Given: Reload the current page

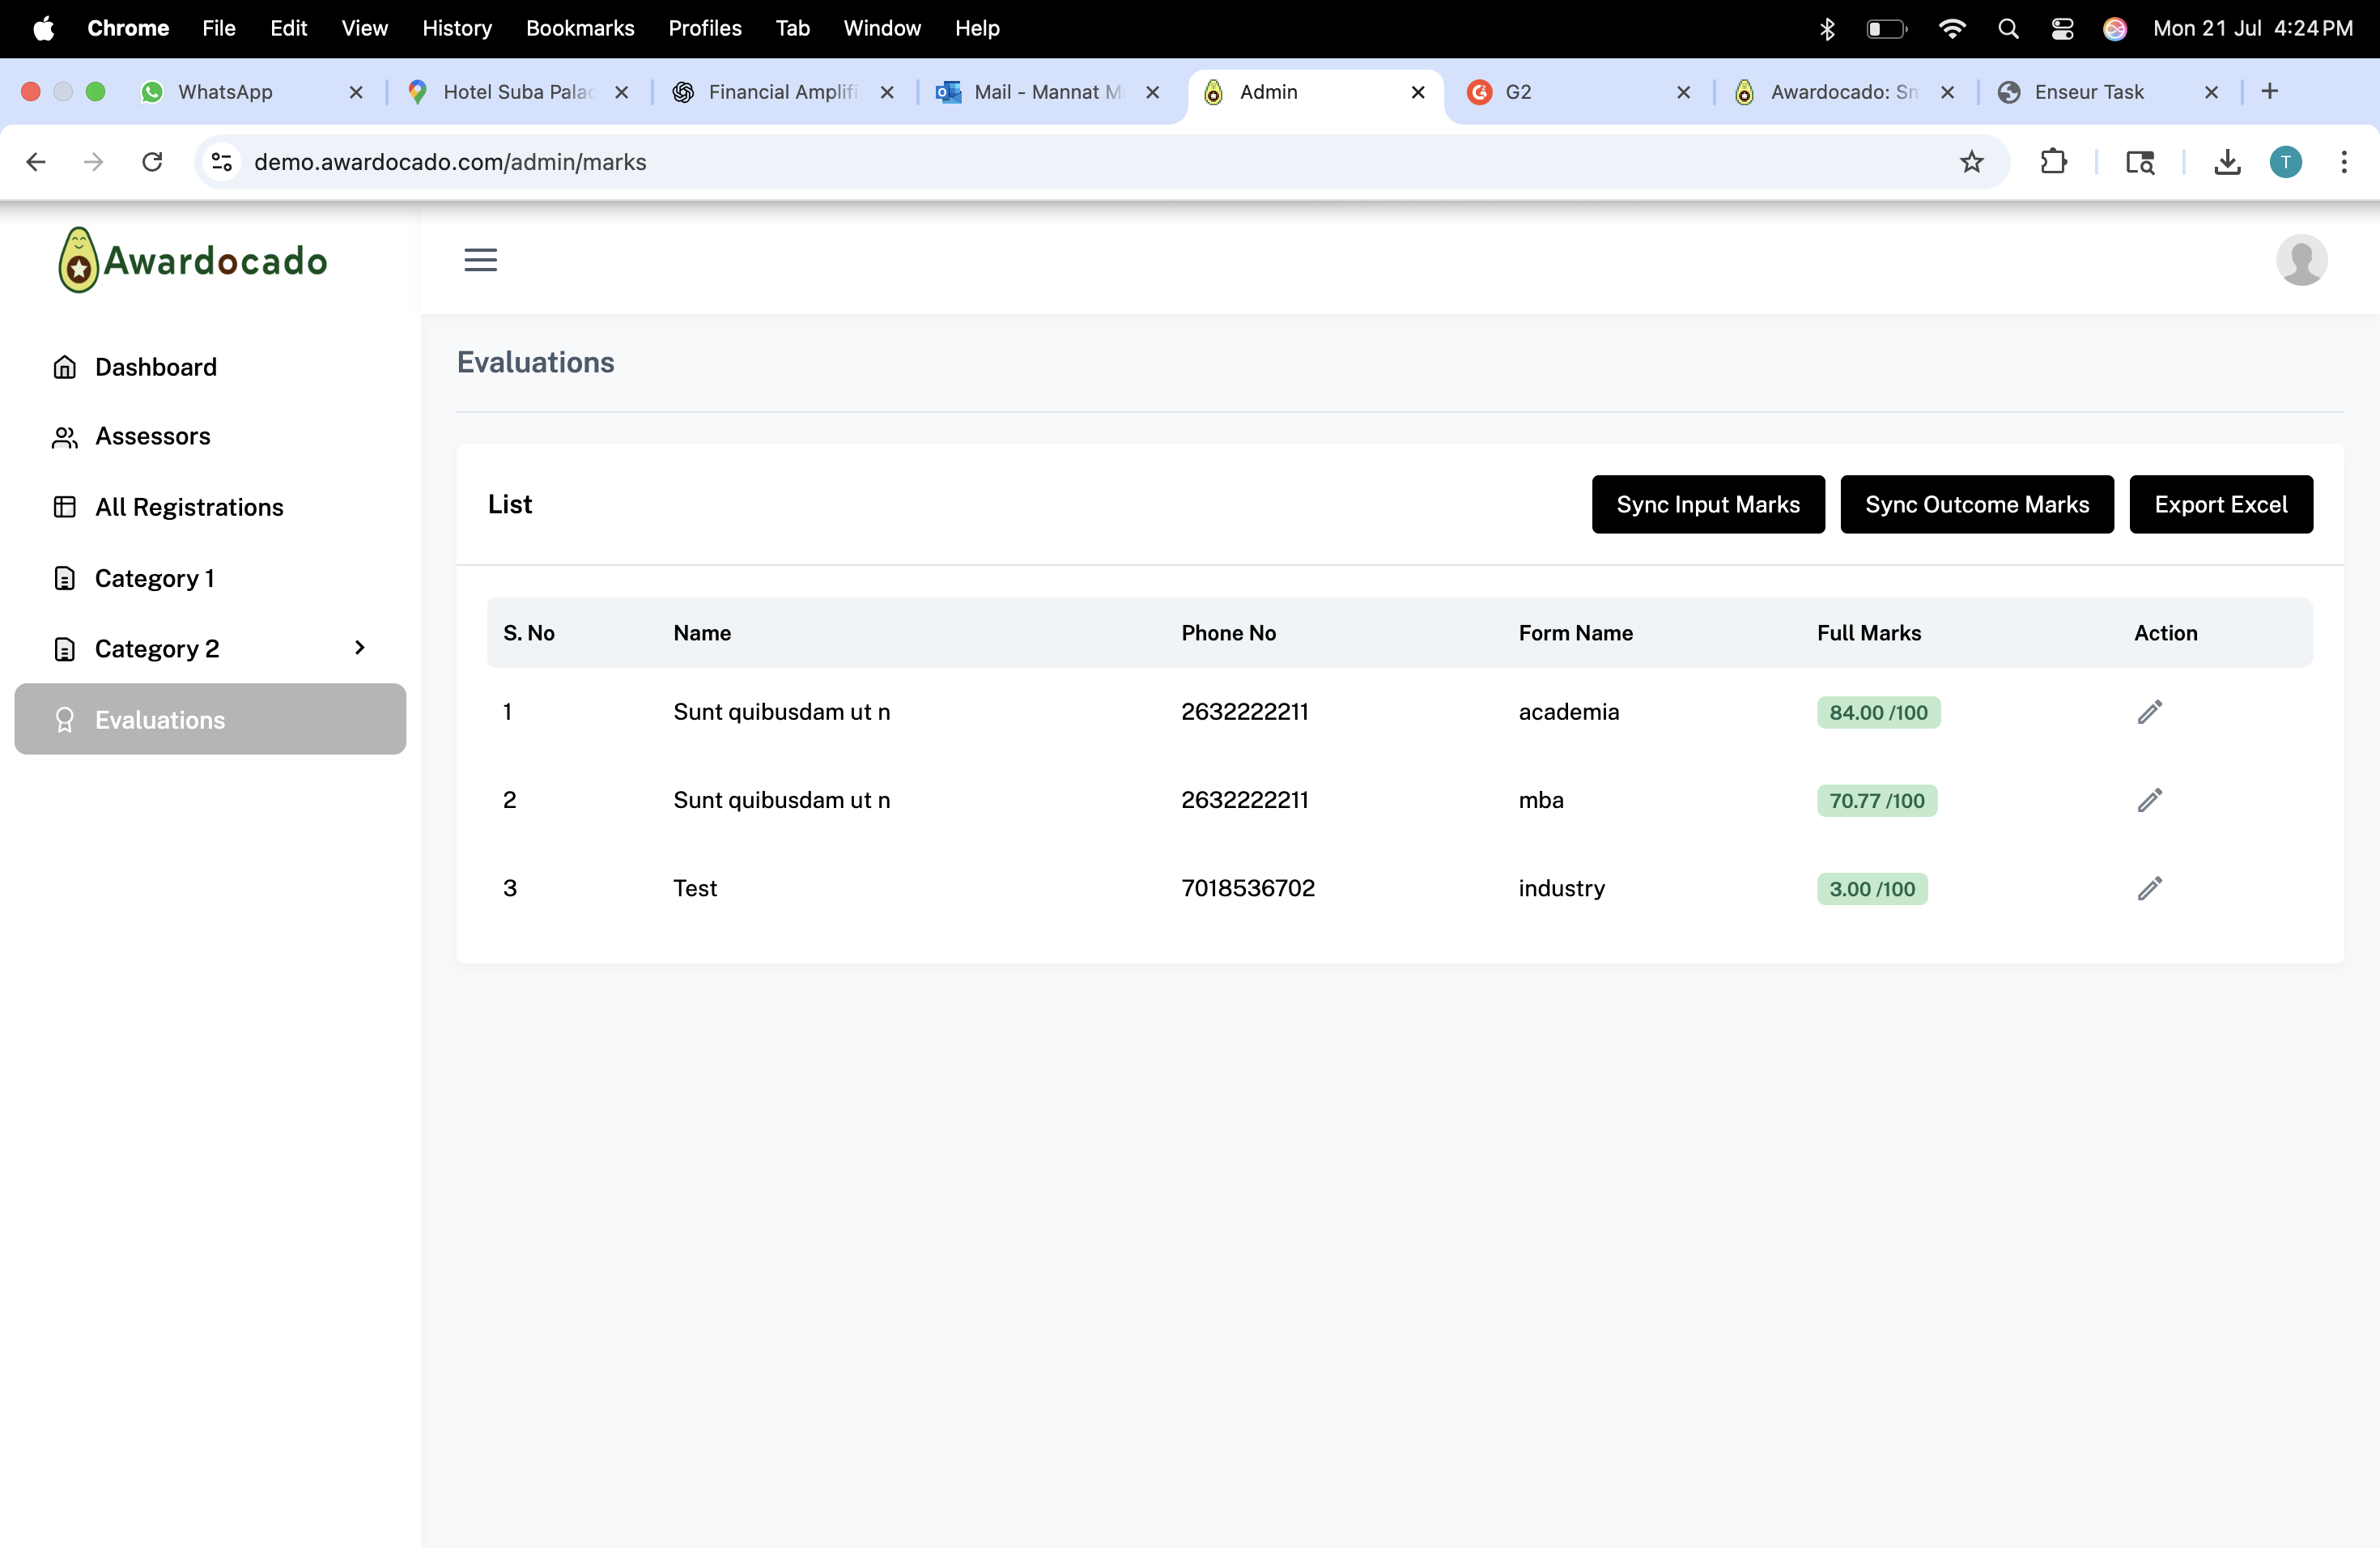Looking at the screenshot, I should click(152, 162).
